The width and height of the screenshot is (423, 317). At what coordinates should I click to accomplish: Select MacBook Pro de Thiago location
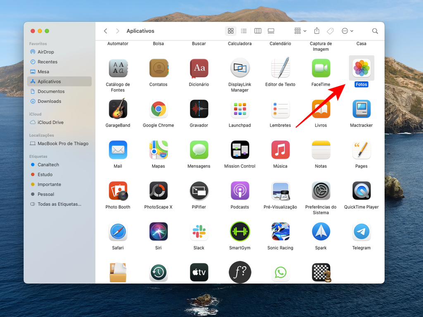point(59,144)
